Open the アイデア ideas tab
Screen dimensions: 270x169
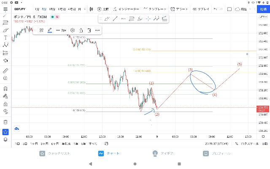click(163, 153)
